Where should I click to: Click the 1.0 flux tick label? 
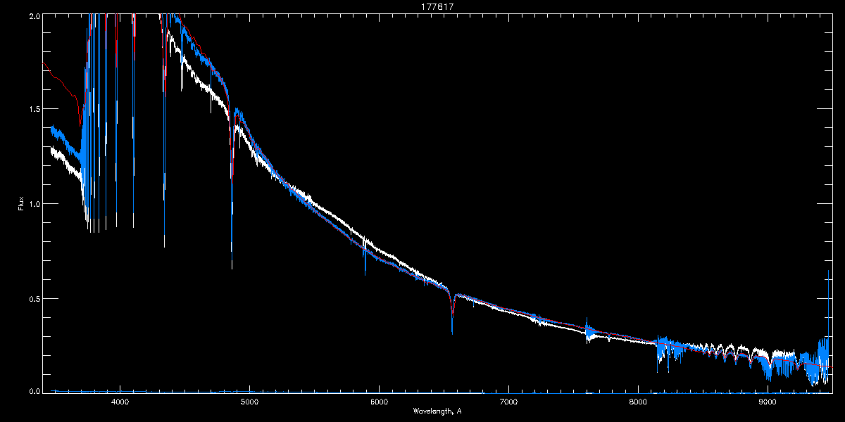pos(34,204)
